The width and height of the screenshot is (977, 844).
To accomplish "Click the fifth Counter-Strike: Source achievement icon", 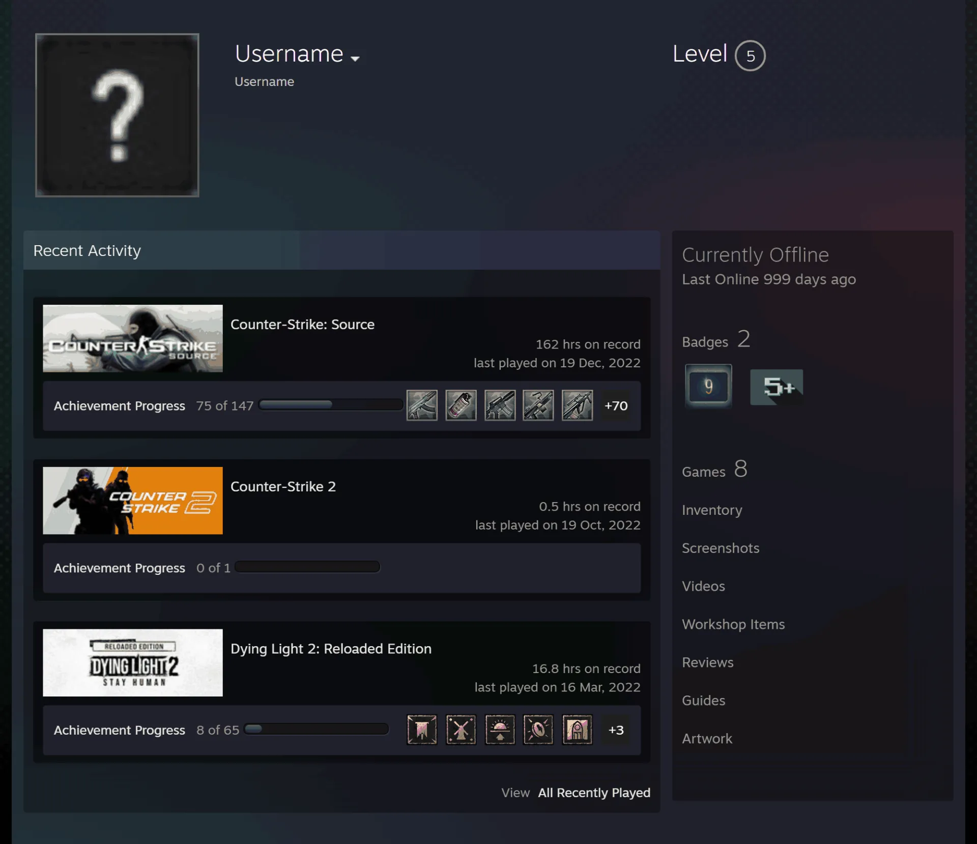I will click(x=577, y=405).
